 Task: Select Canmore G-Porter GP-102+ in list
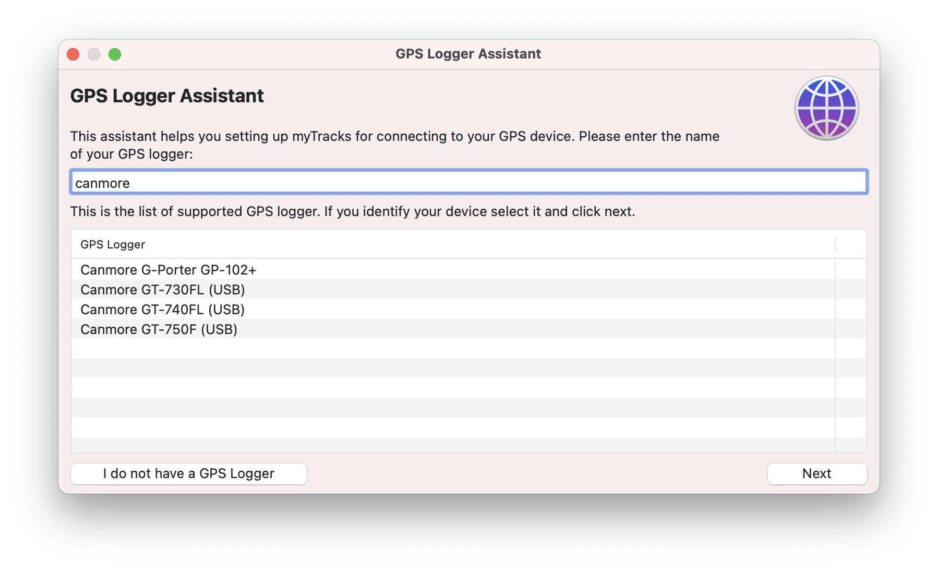(168, 270)
